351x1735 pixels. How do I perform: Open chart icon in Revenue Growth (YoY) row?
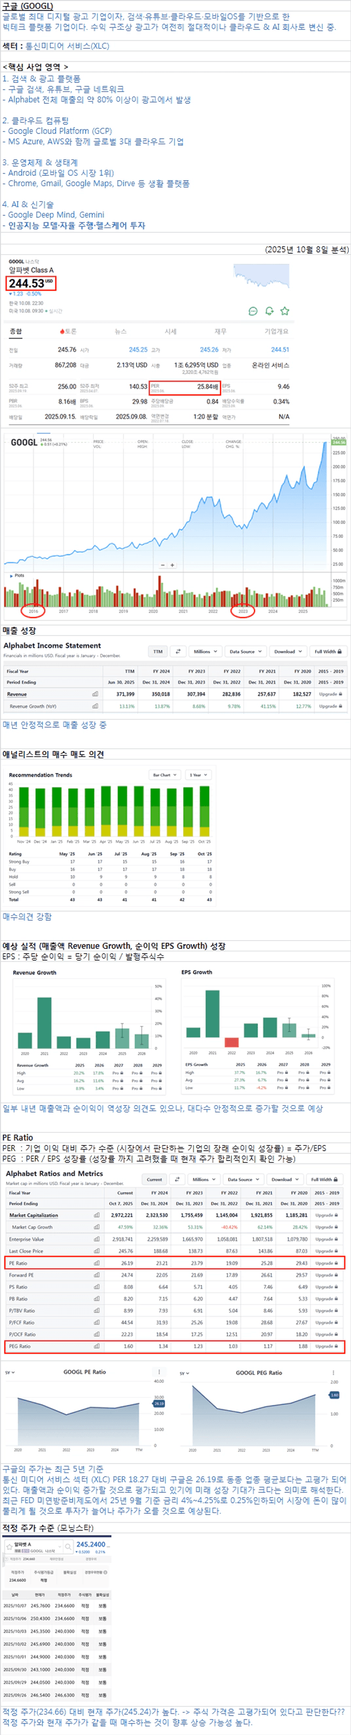click(x=95, y=706)
